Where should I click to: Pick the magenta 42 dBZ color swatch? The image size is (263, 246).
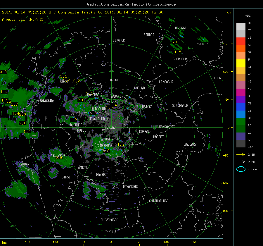point(241,92)
